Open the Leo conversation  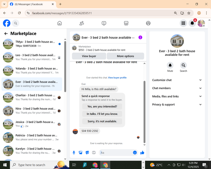click(32, 57)
